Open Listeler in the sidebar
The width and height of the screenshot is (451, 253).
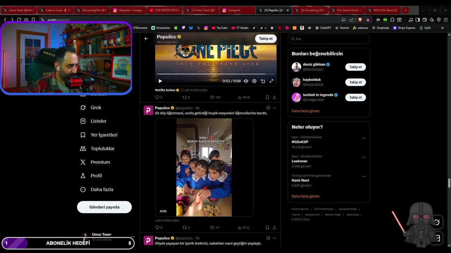click(x=93, y=121)
